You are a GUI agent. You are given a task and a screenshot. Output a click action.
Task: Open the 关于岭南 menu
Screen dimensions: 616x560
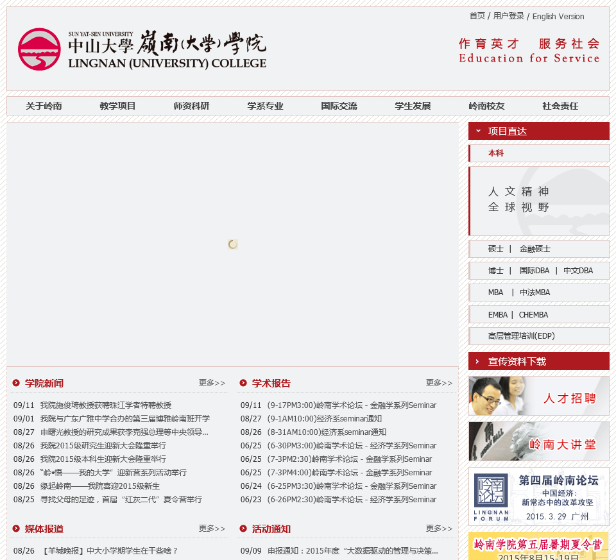44,106
